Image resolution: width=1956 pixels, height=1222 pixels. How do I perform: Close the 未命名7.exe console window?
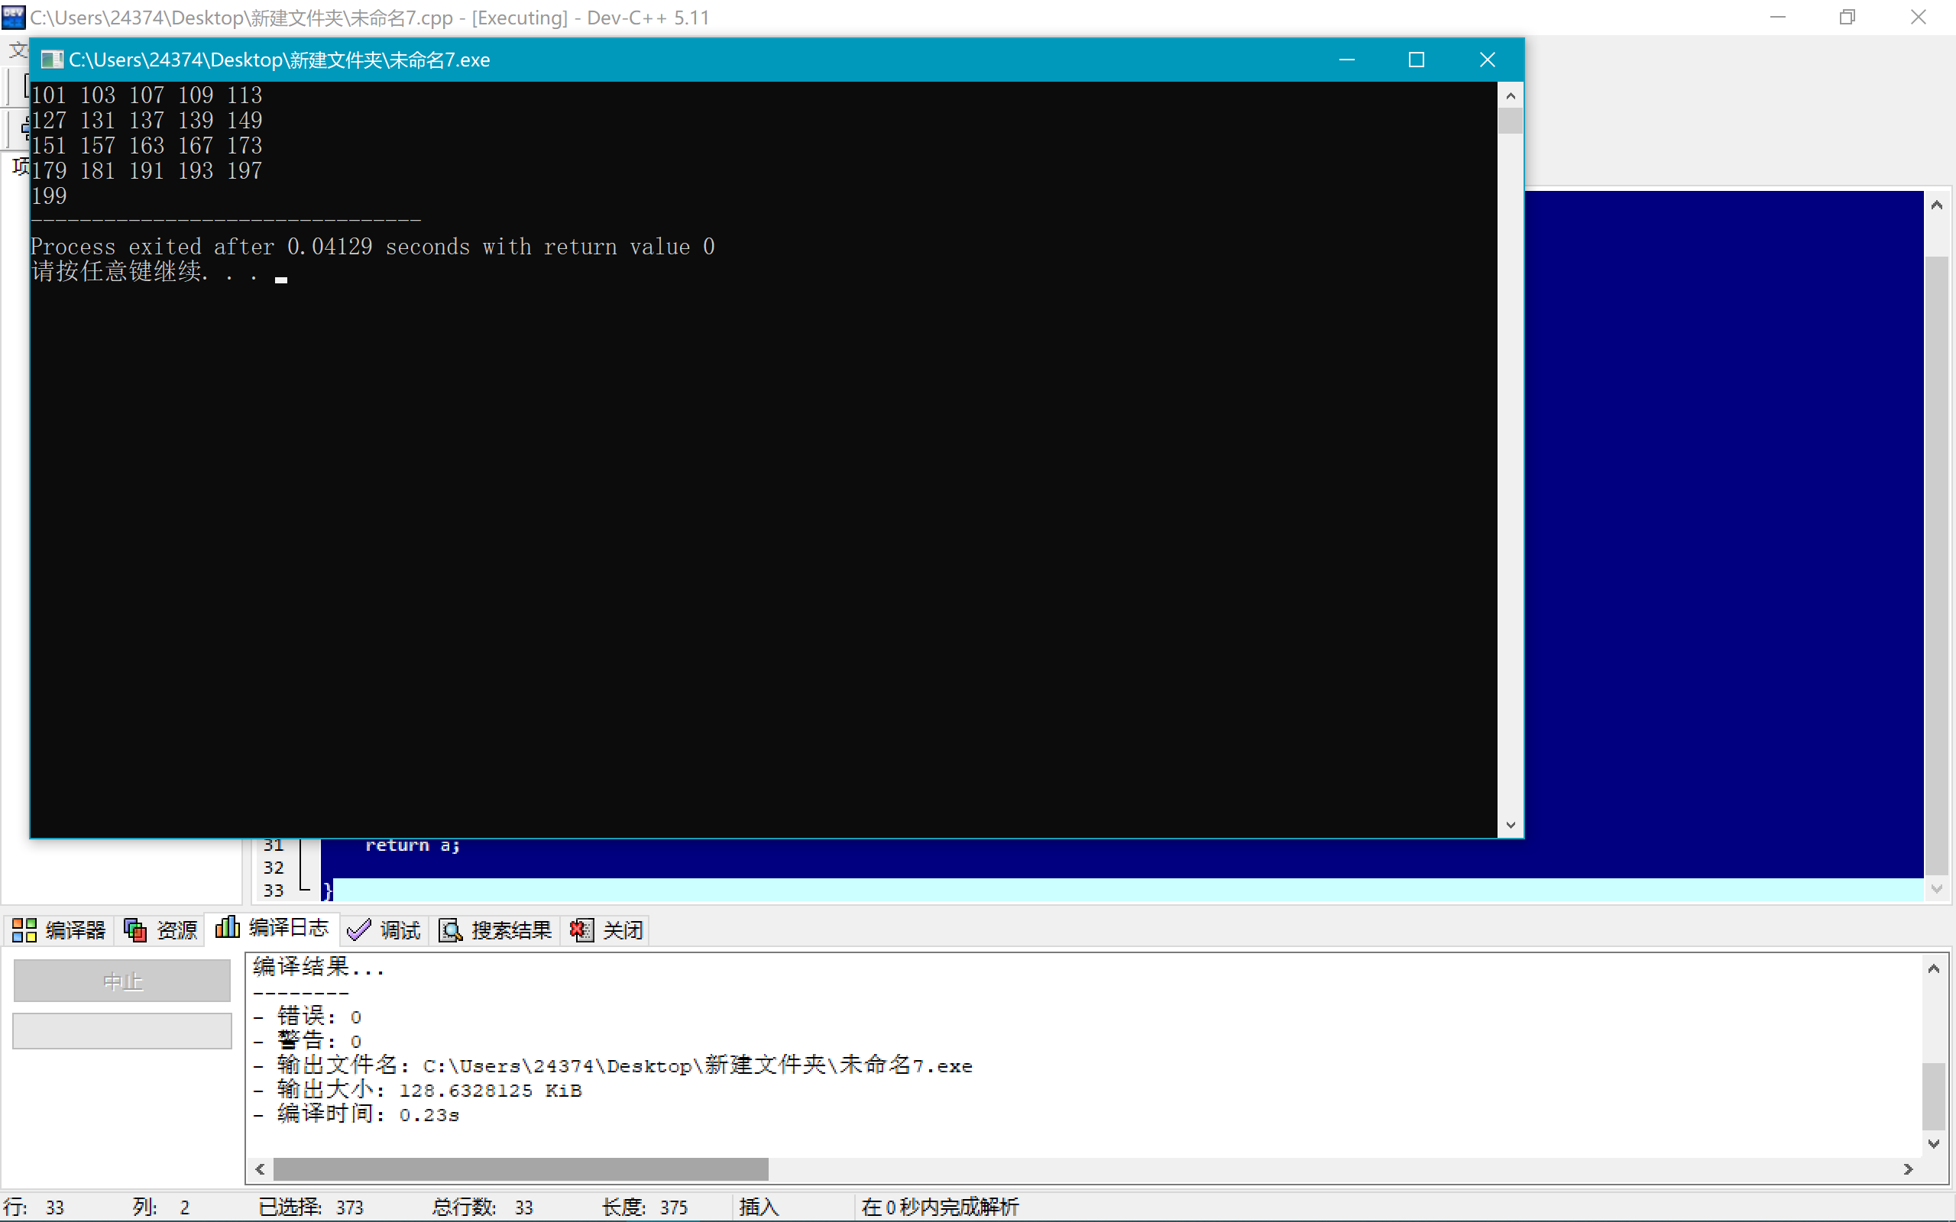pyautogui.click(x=1487, y=60)
